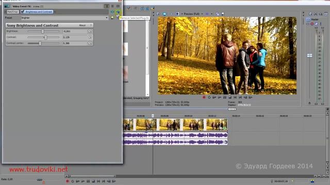The image size is (330, 185).
Task: Save the current preset icon
Action: [x=112, y=18]
